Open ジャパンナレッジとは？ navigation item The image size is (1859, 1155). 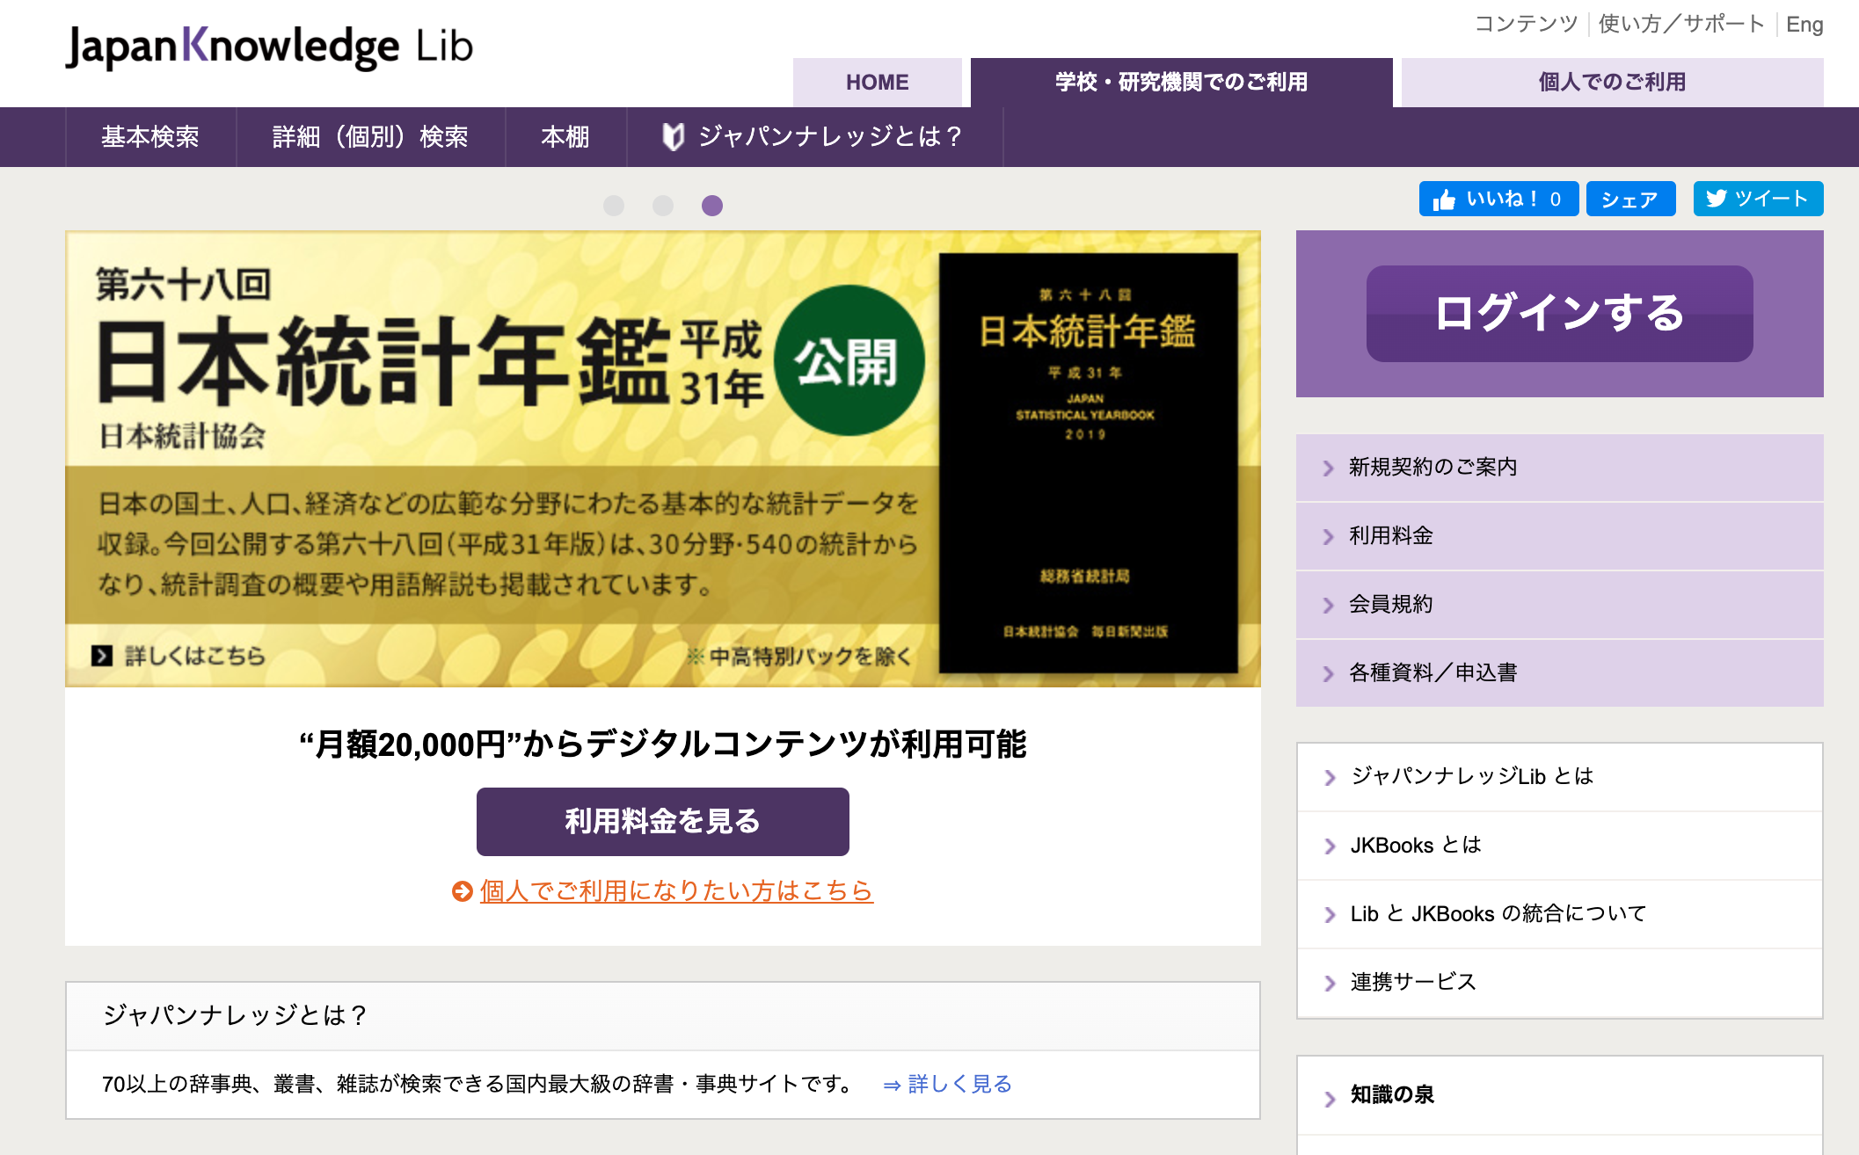[814, 137]
